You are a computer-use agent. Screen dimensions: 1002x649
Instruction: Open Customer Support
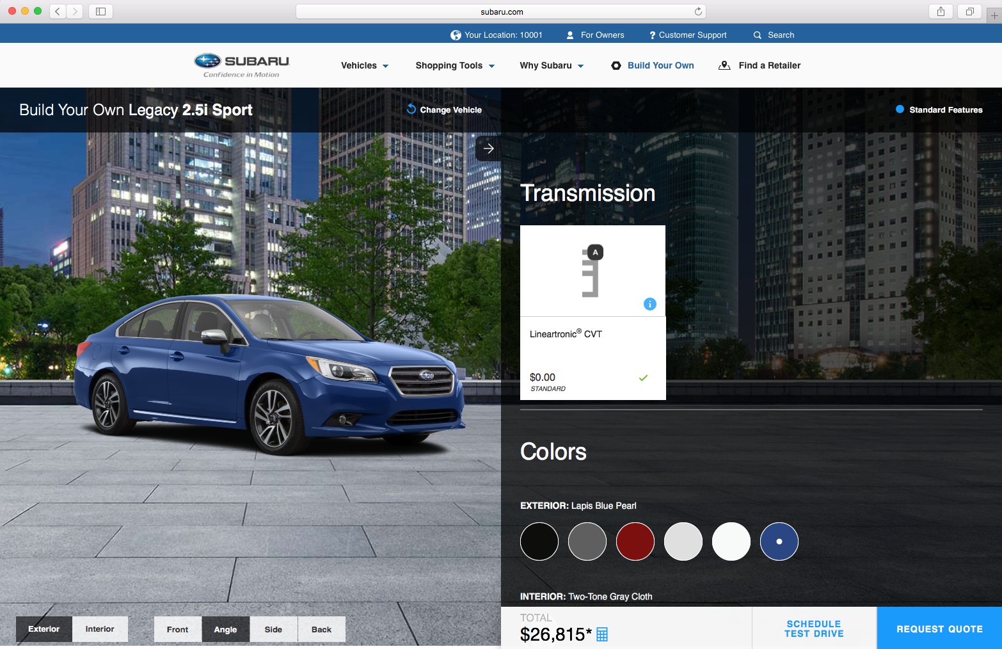point(692,35)
